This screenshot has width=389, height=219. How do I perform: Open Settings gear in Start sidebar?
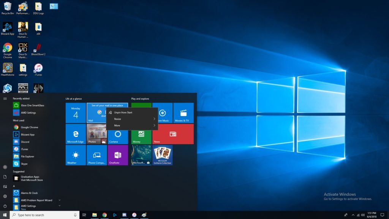click(x=5, y=196)
